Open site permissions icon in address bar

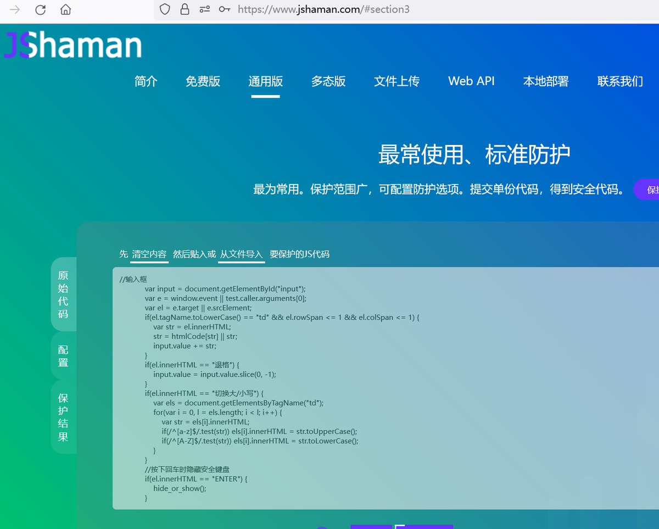tap(205, 9)
